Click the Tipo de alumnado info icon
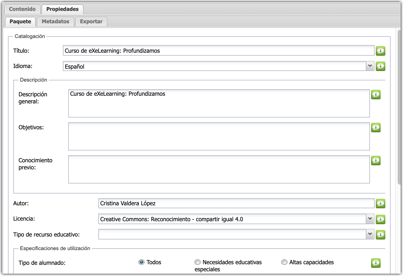 (376, 263)
